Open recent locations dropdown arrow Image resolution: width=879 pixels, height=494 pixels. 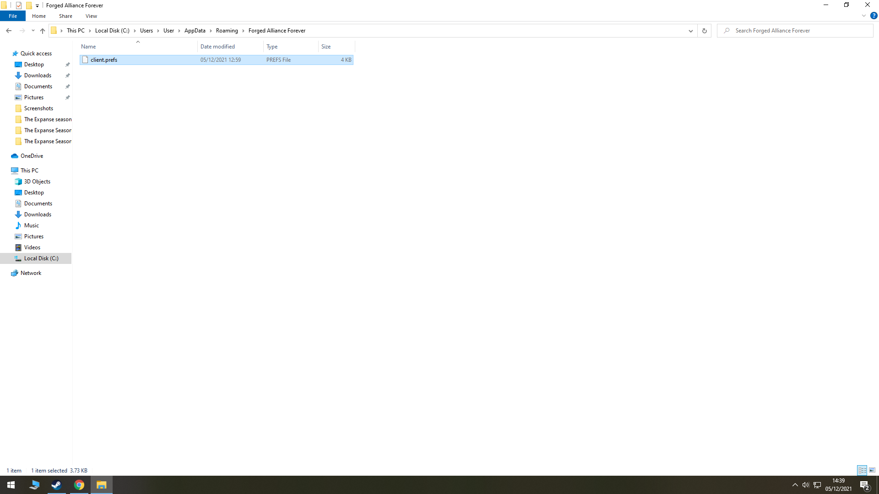coord(33,31)
